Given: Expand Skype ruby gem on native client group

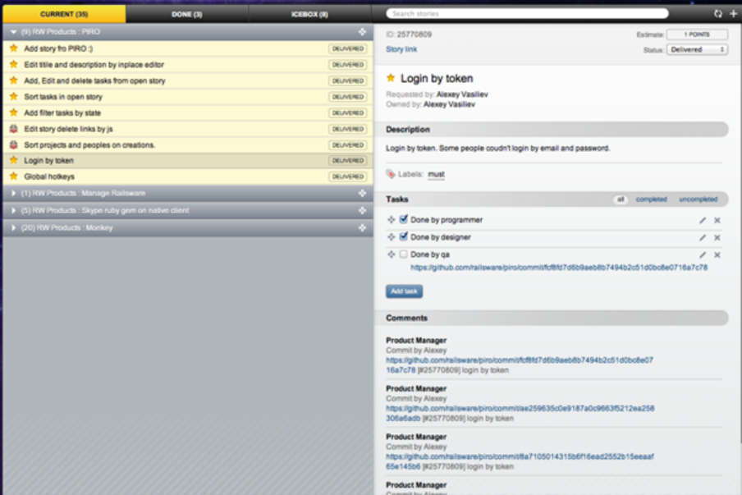Looking at the screenshot, I should (x=13, y=210).
